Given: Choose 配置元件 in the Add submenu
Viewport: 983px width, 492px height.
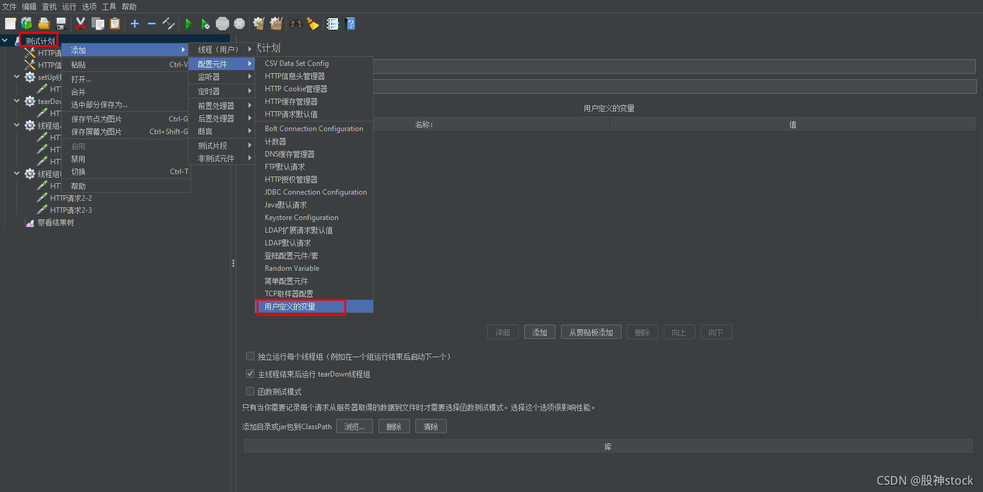Looking at the screenshot, I should (222, 63).
